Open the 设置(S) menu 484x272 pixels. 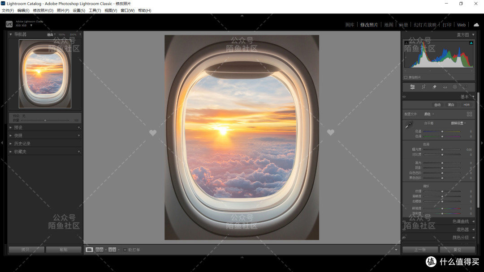(x=79, y=10)
